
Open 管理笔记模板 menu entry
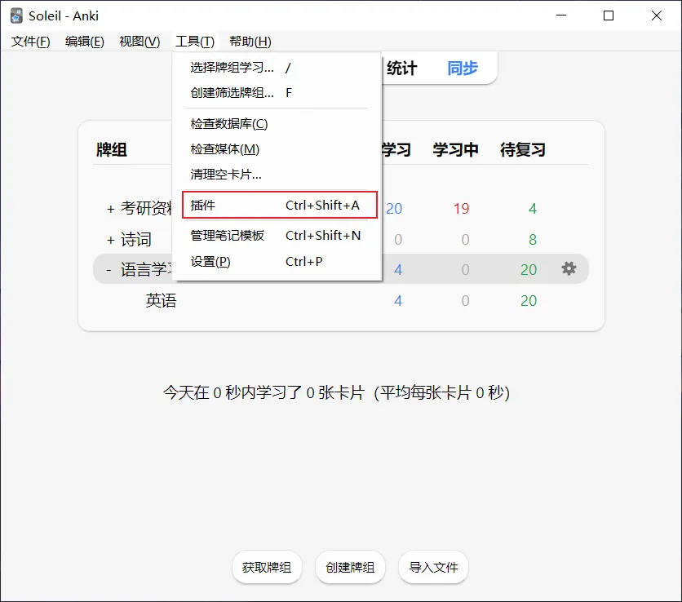pos(277,235)
